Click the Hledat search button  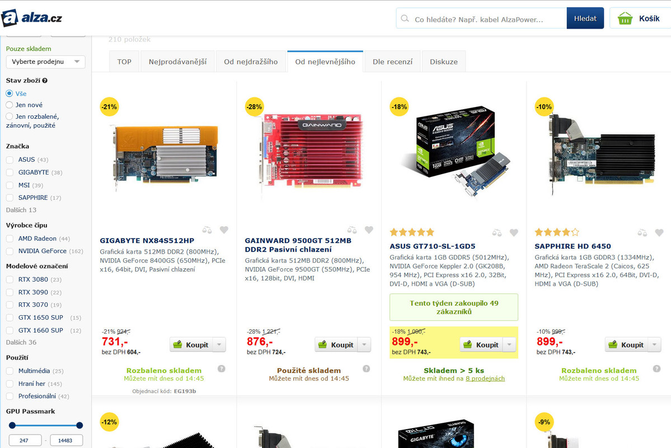pyautogui.click(x=585, y=18)
